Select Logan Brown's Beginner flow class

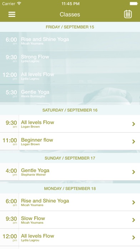70,141
